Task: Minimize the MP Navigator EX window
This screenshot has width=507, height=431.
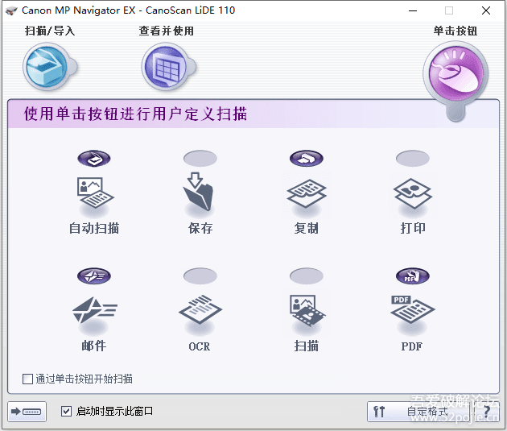Action: coord(413,10)
